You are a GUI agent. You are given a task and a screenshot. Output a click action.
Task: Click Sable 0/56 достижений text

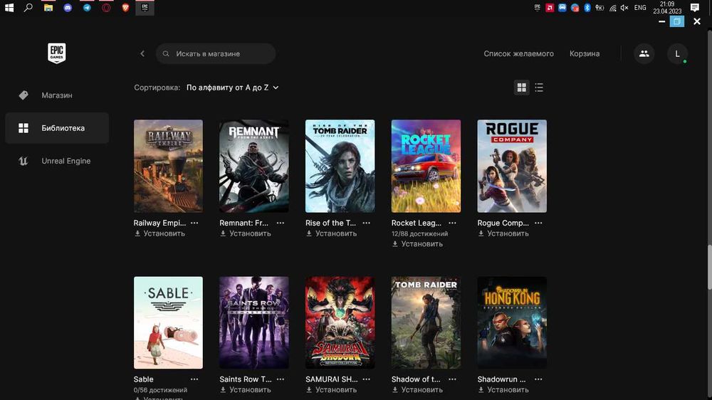160,389
